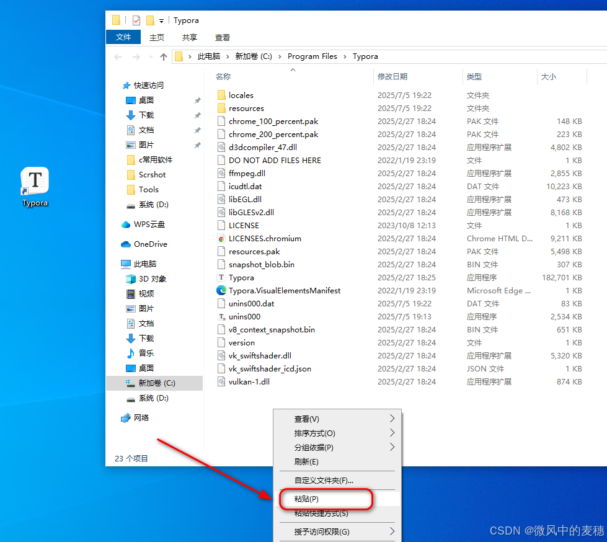
Task: Select 此电脑 in the navigation tree
Action: point(139,264)
